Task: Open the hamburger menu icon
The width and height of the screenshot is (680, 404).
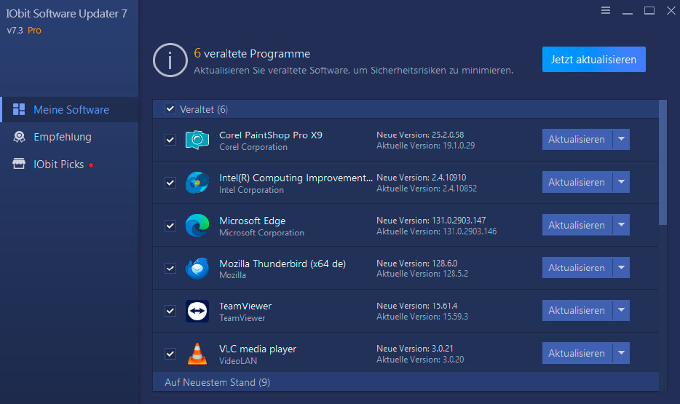Action: (606, 10)
